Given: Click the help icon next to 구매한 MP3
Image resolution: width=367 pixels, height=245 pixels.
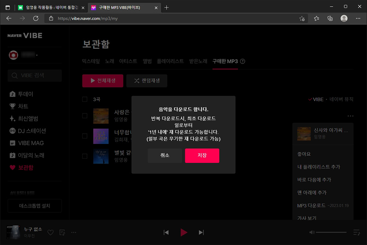Looking at the screenshot, I should pyautogui.click(x=243, y=61).
